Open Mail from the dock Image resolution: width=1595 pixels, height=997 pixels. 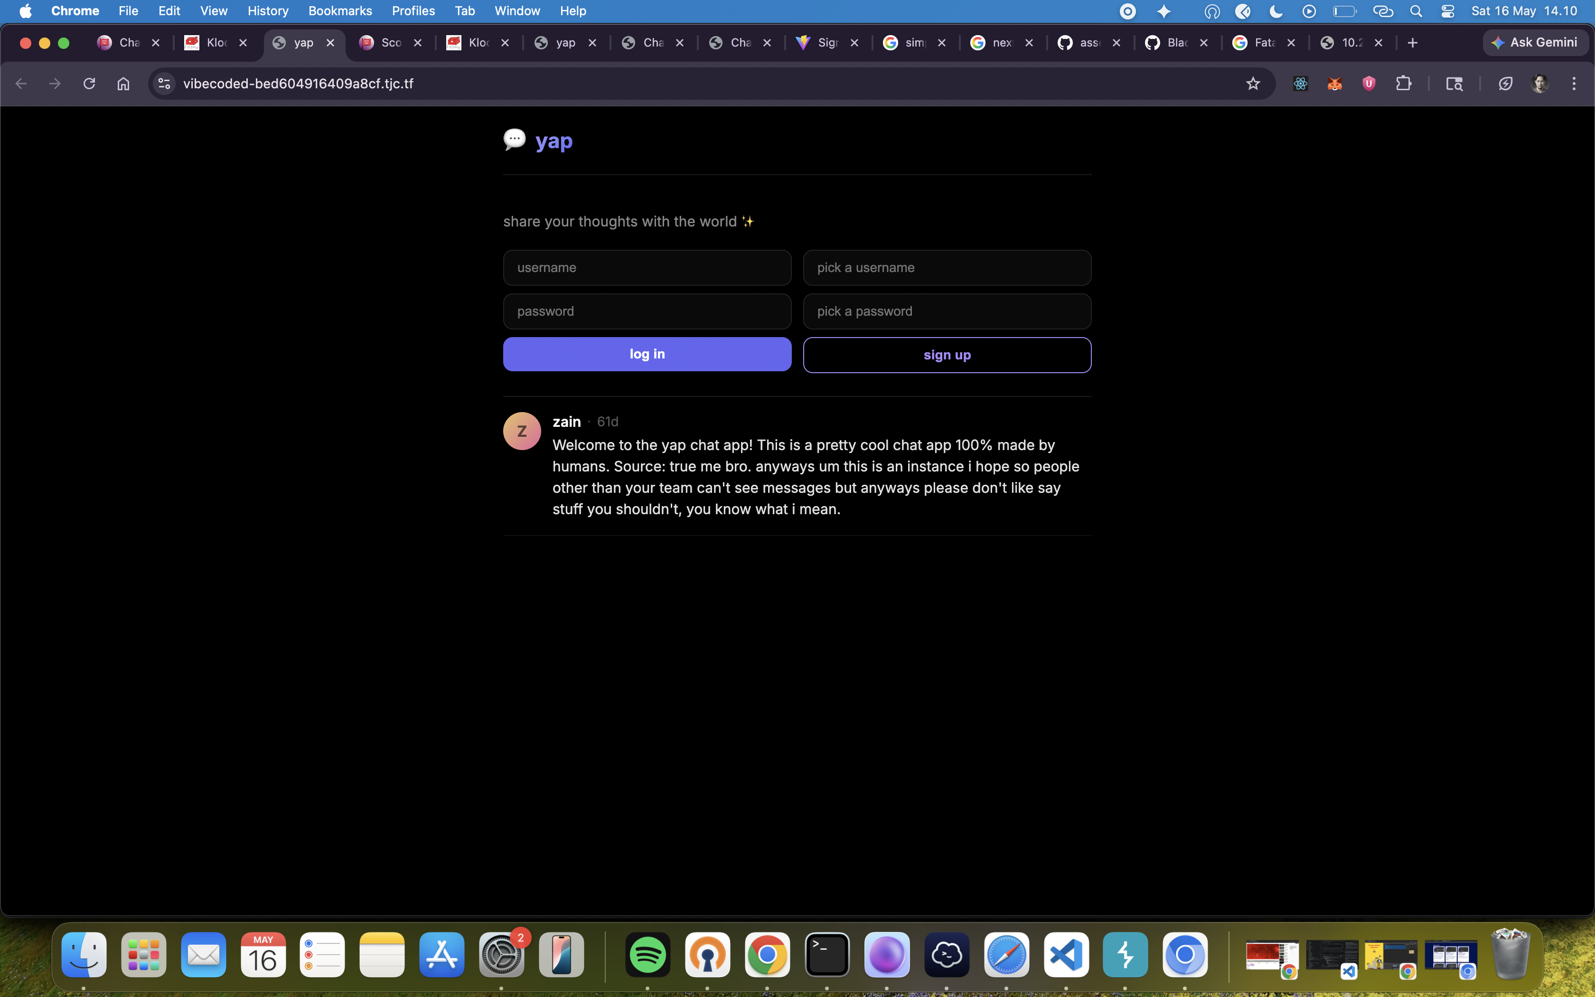pos(204,955)
